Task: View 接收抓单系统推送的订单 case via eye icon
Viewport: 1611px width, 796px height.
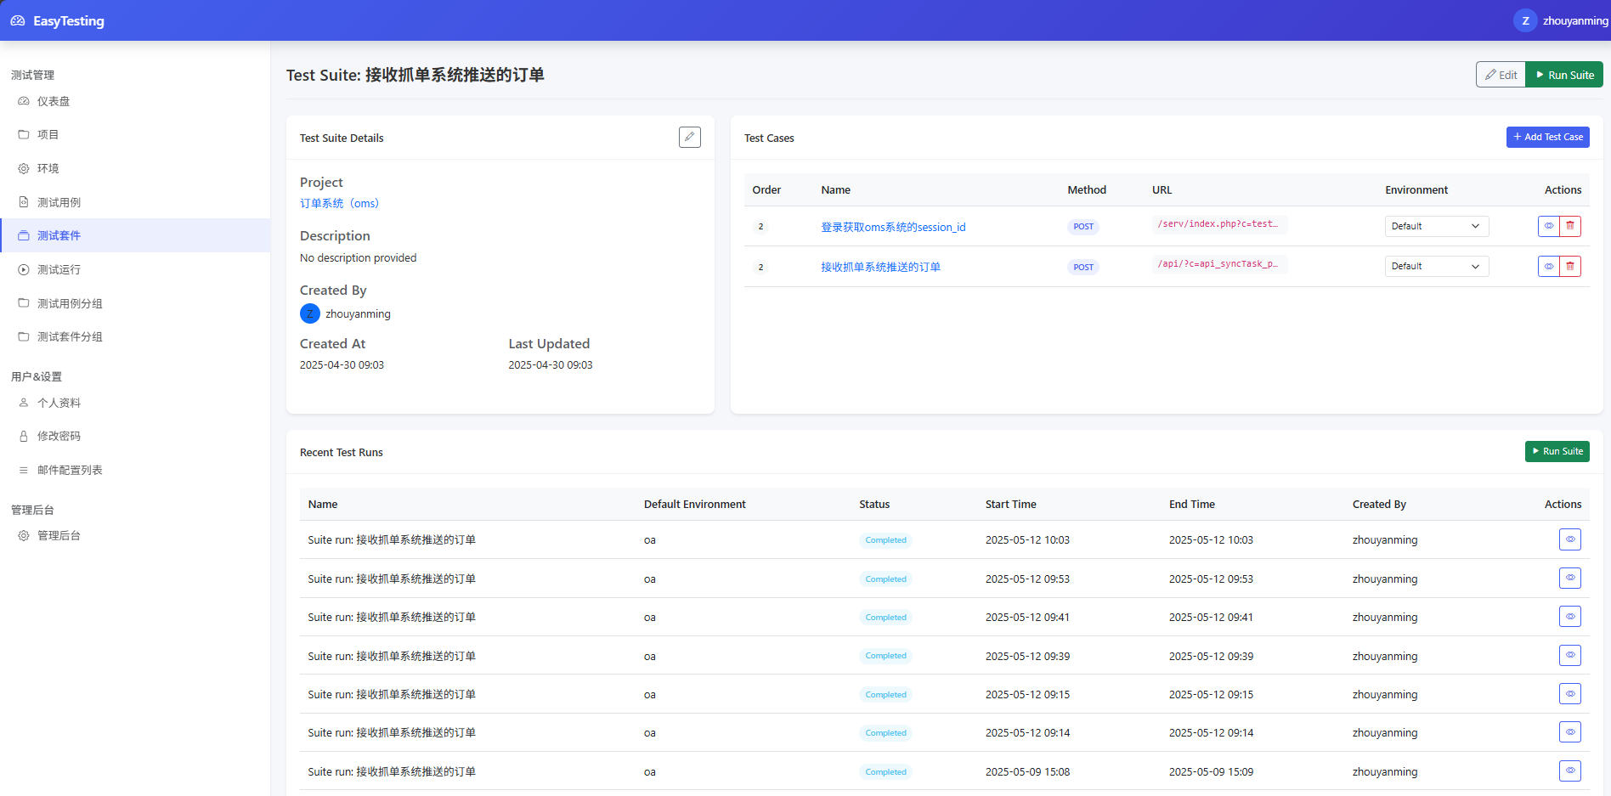Action: tap(1549, 266)
